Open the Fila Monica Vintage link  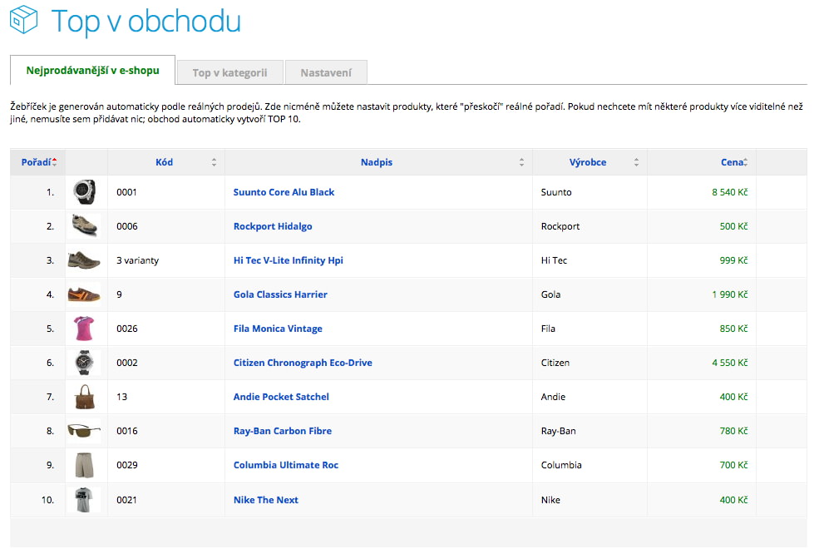[278, 329]
